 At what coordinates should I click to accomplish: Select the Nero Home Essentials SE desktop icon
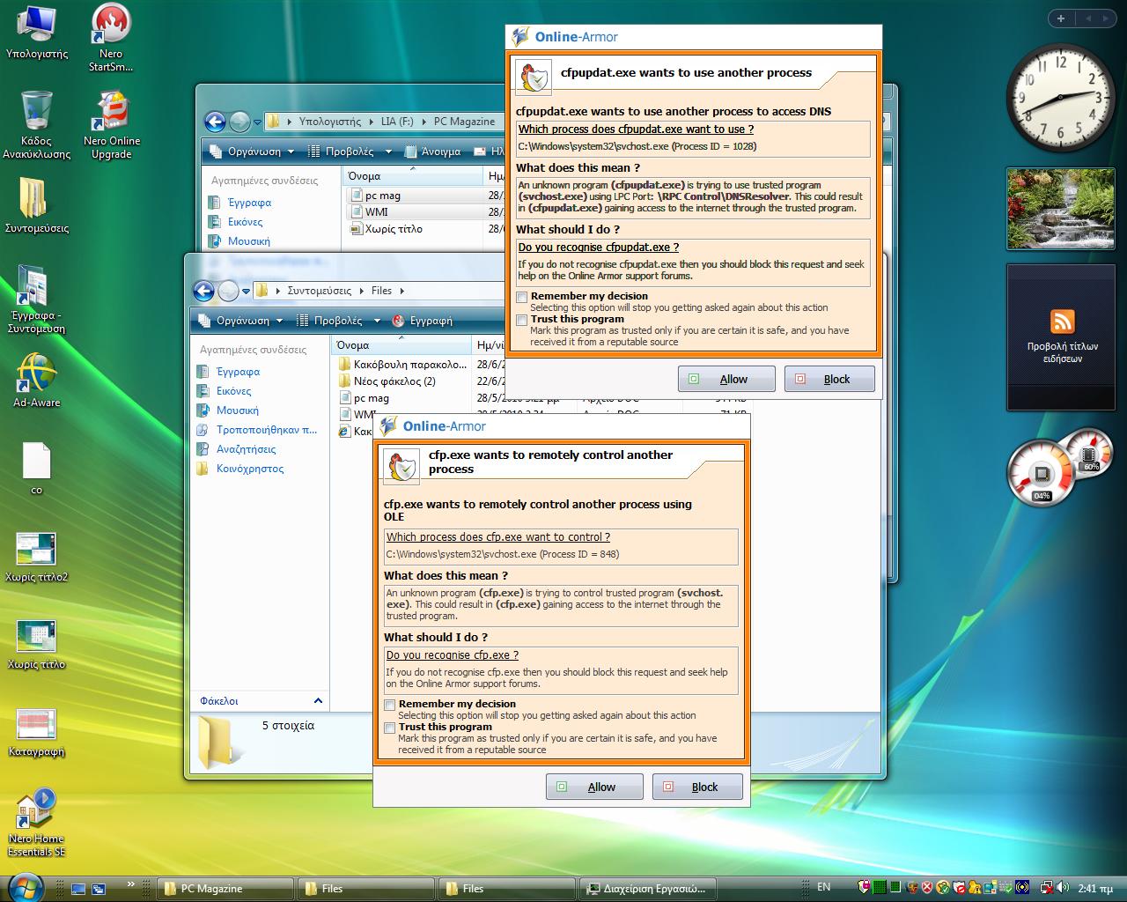(x=36, y=823)
